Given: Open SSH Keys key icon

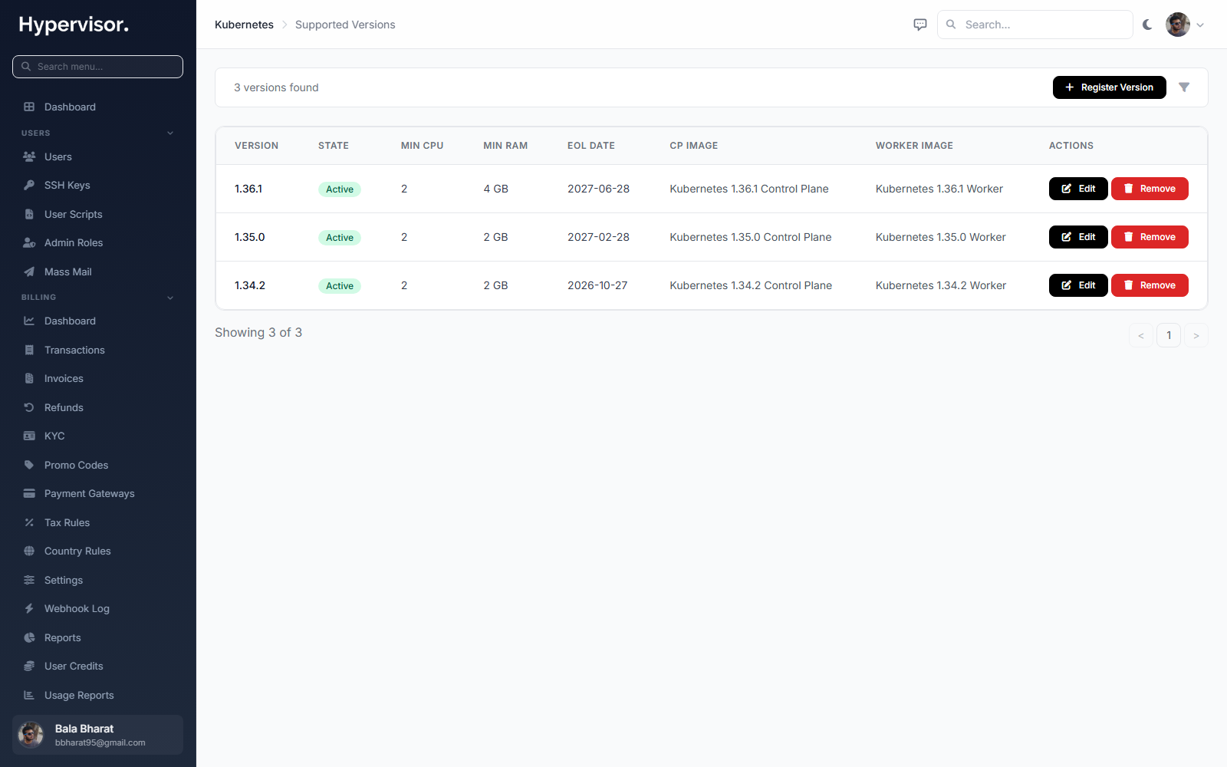Looking at the screenshot, I should pyautogui.click(x=29, y=185).
